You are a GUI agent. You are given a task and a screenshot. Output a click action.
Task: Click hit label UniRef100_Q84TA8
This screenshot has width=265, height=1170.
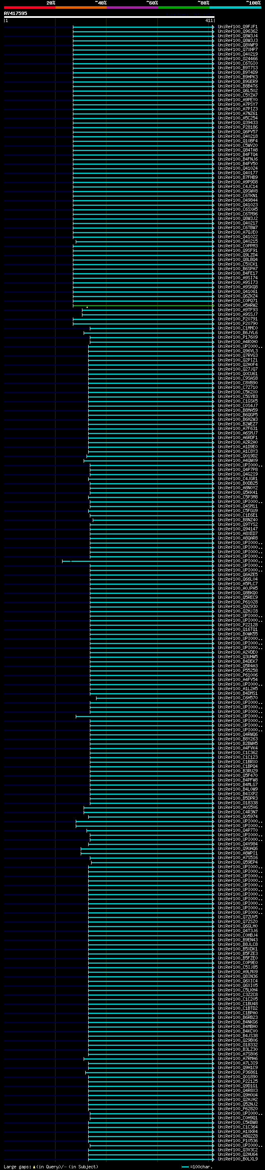238,150
